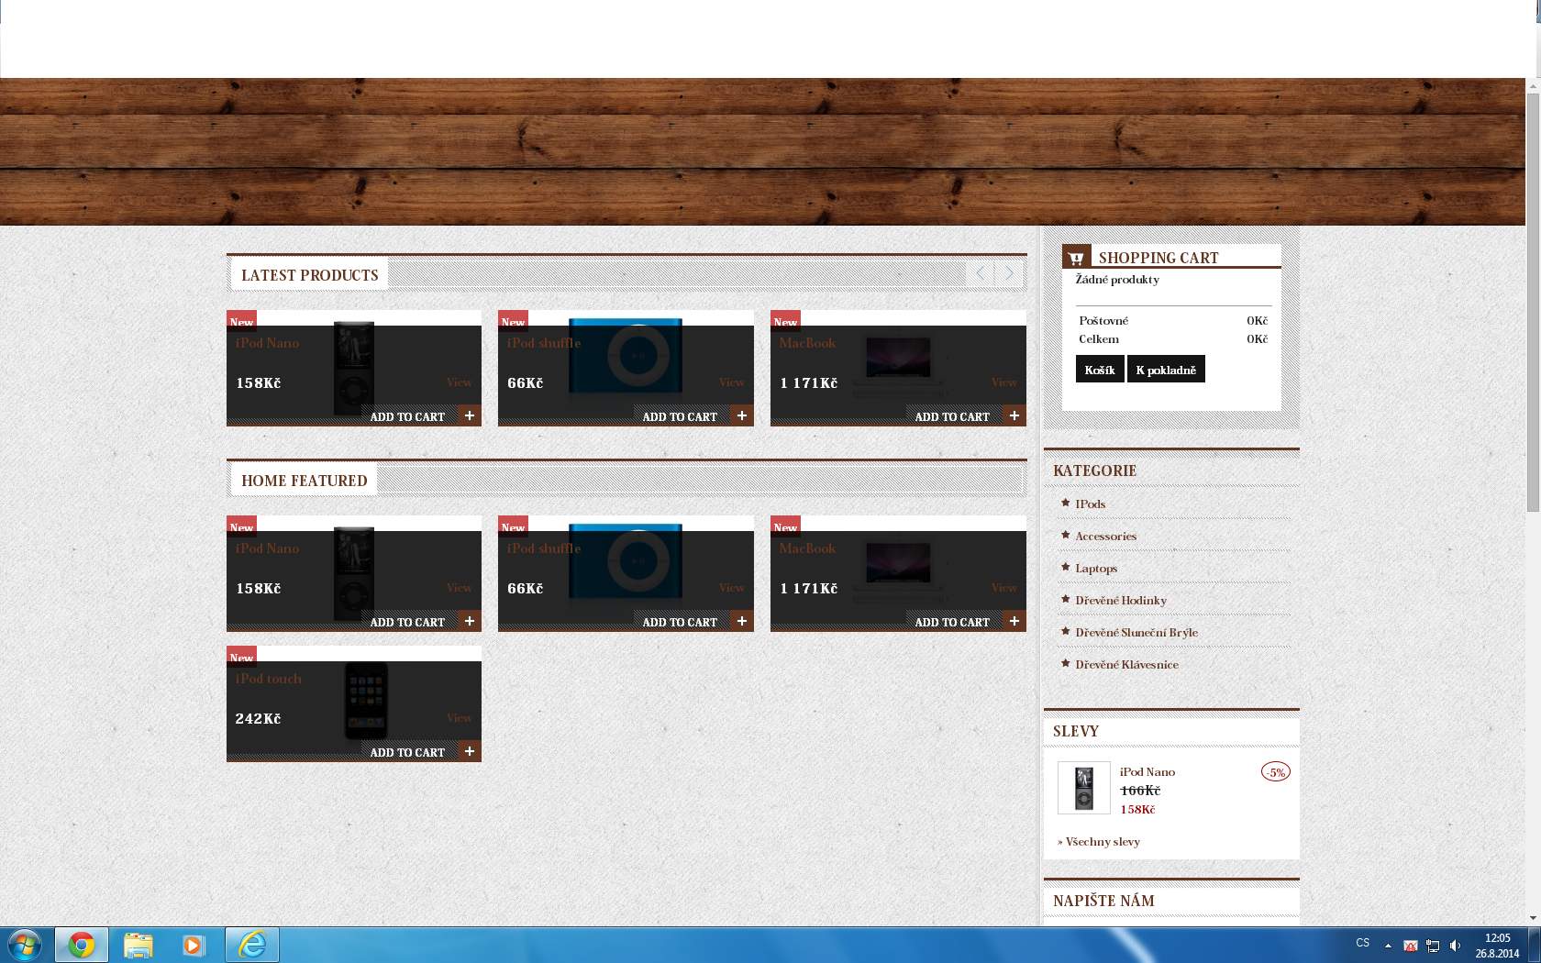
Task: Switch to Internet Explorer in the taskbar
Action: [252, 945]
